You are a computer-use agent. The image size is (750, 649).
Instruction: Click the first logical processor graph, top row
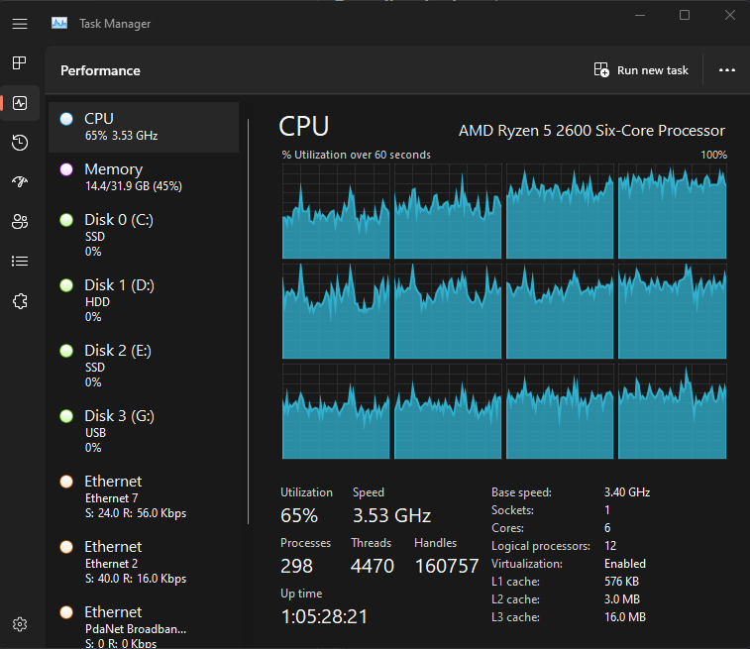336,211
